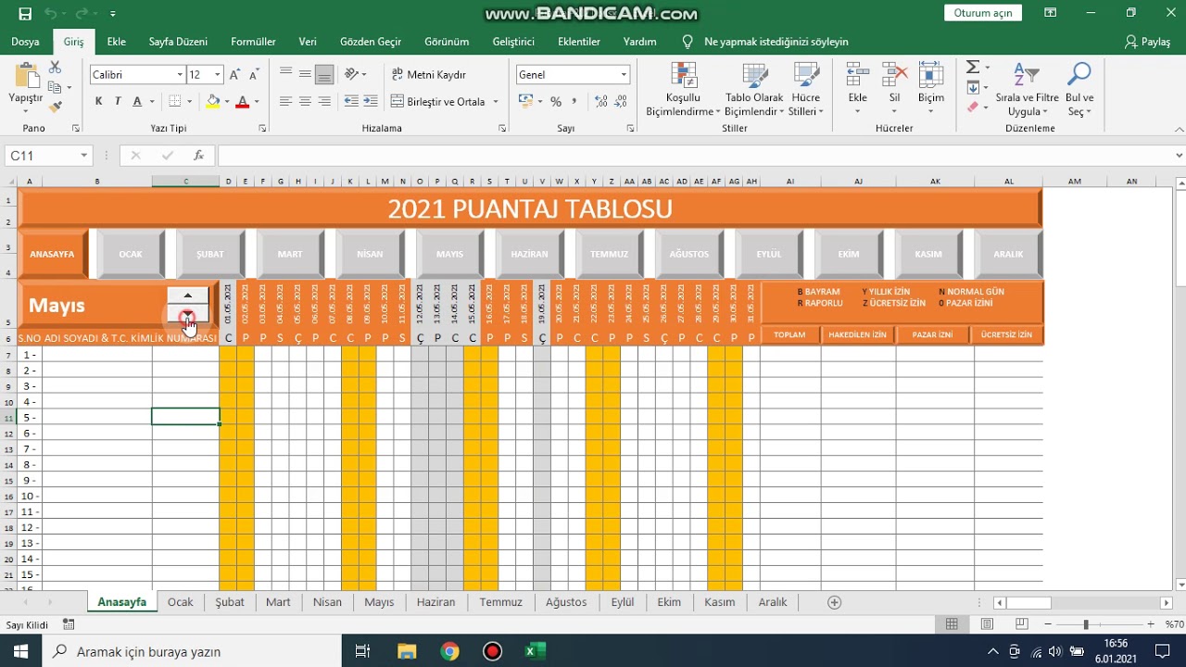Open Bul ve Seç search tool
The height and width of the screenshot is (667, 1186).
[x=1079, y=90]
